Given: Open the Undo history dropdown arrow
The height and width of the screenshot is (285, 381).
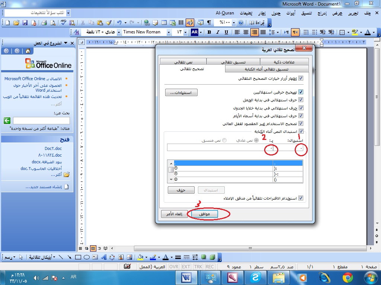Looking at the screenshot, I should pos(125,23).
